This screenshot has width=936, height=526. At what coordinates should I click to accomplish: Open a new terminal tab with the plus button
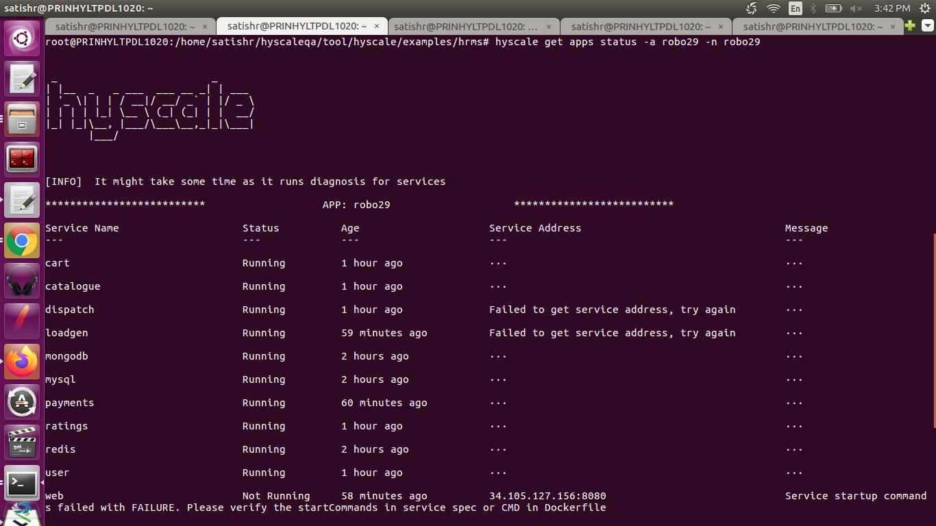tap(909, 24)
